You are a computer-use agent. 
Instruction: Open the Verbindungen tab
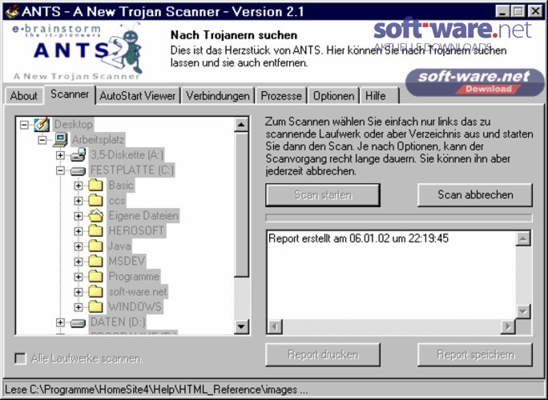coord(218,96)
